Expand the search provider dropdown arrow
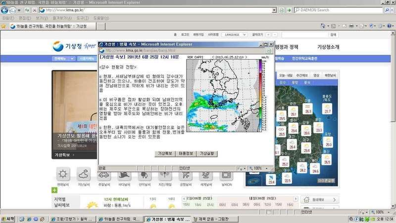The width and height of the screenshot is (396, 223). (x=392, y=10)
